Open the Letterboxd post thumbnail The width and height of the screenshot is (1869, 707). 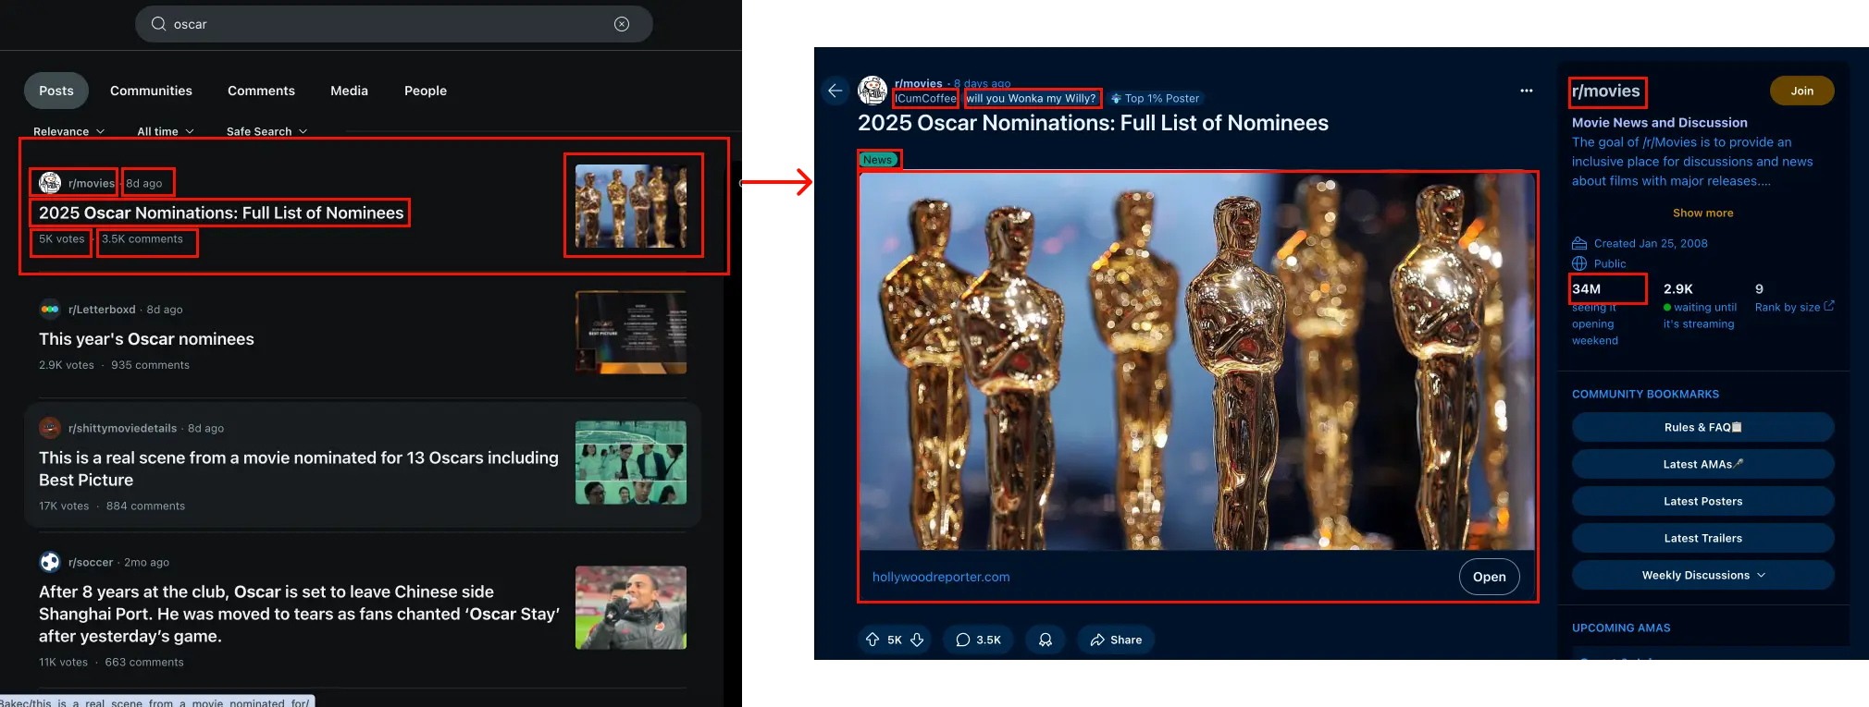click(x=631, y=333)
